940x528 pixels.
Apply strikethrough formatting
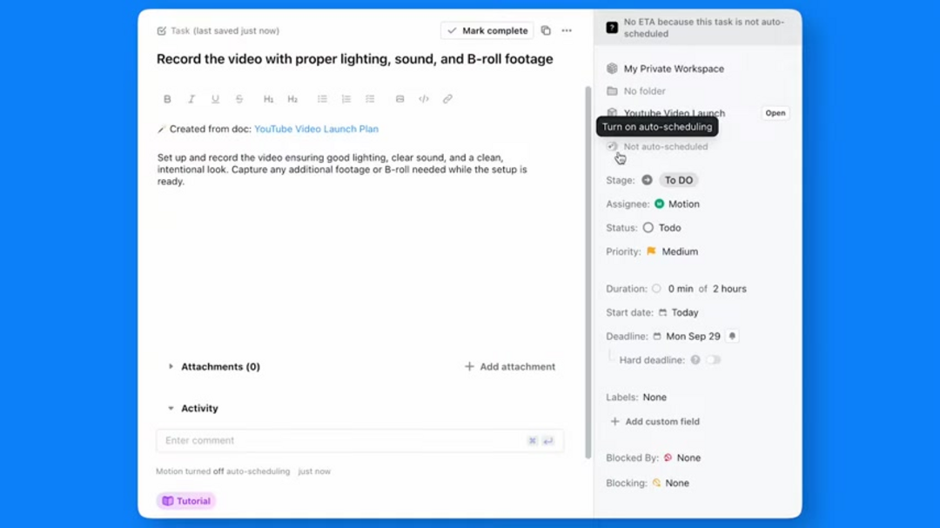[239, 98]
